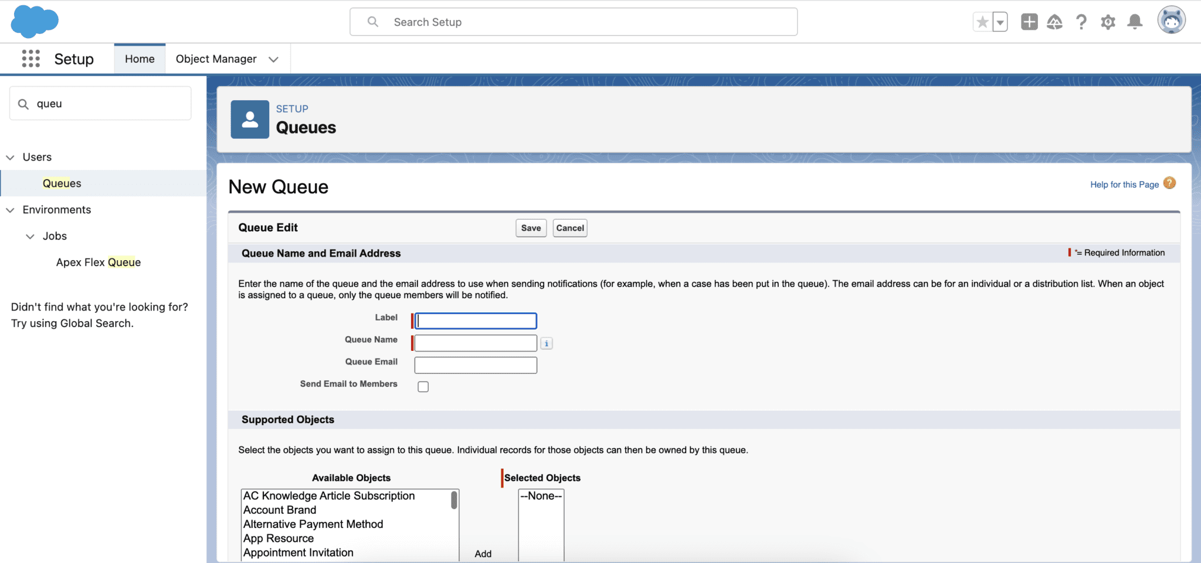Screen dimensions: 1201x563
Task: Open the App Launcher waffle icon
Action: pyautogui.click(x=30, y=58)
